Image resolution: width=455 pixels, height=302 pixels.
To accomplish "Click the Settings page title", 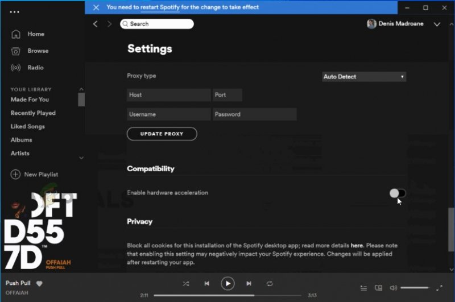I will 150,49.
